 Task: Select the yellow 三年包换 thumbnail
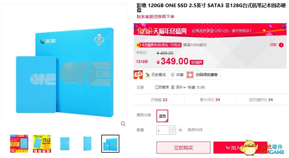click(x=42, y=144)
